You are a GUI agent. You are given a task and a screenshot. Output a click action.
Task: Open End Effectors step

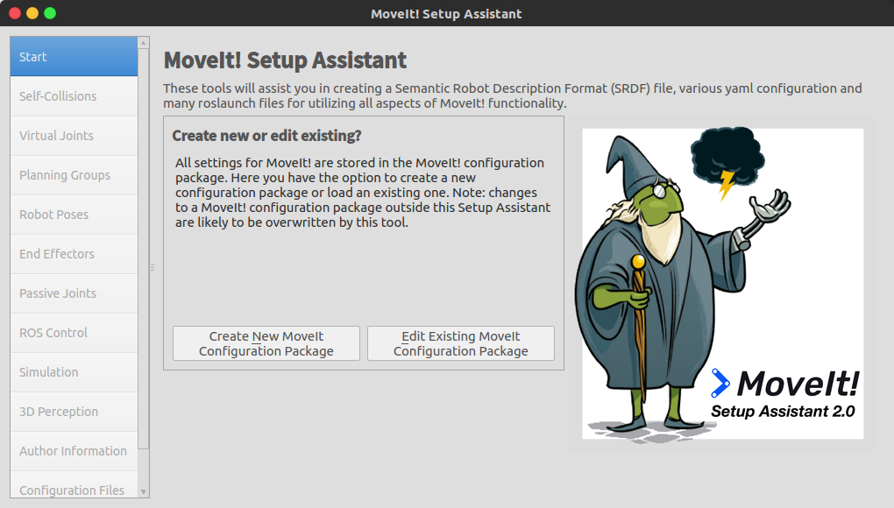74,253
